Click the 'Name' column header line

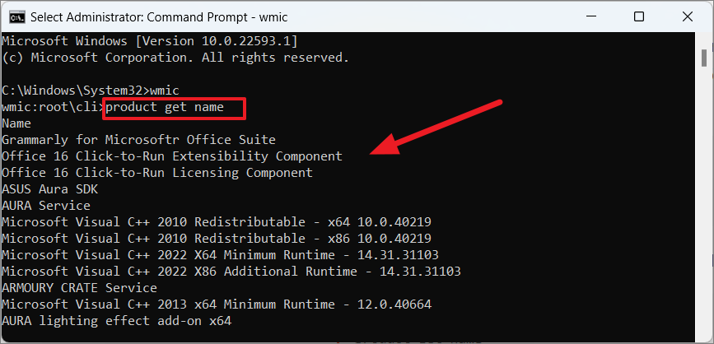(x=16, y=123)
